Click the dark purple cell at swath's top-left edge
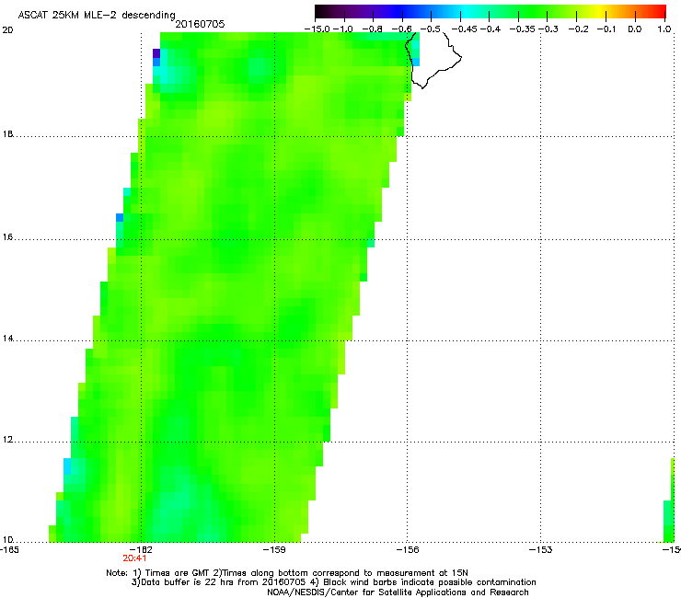 click(156, 54)
